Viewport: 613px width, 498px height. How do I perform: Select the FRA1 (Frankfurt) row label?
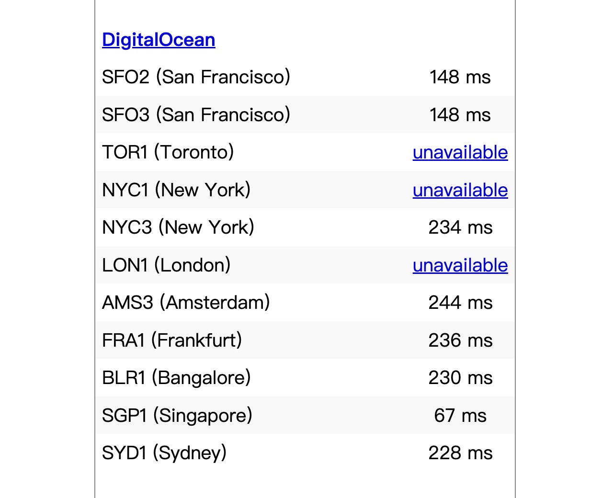point(172,340)
